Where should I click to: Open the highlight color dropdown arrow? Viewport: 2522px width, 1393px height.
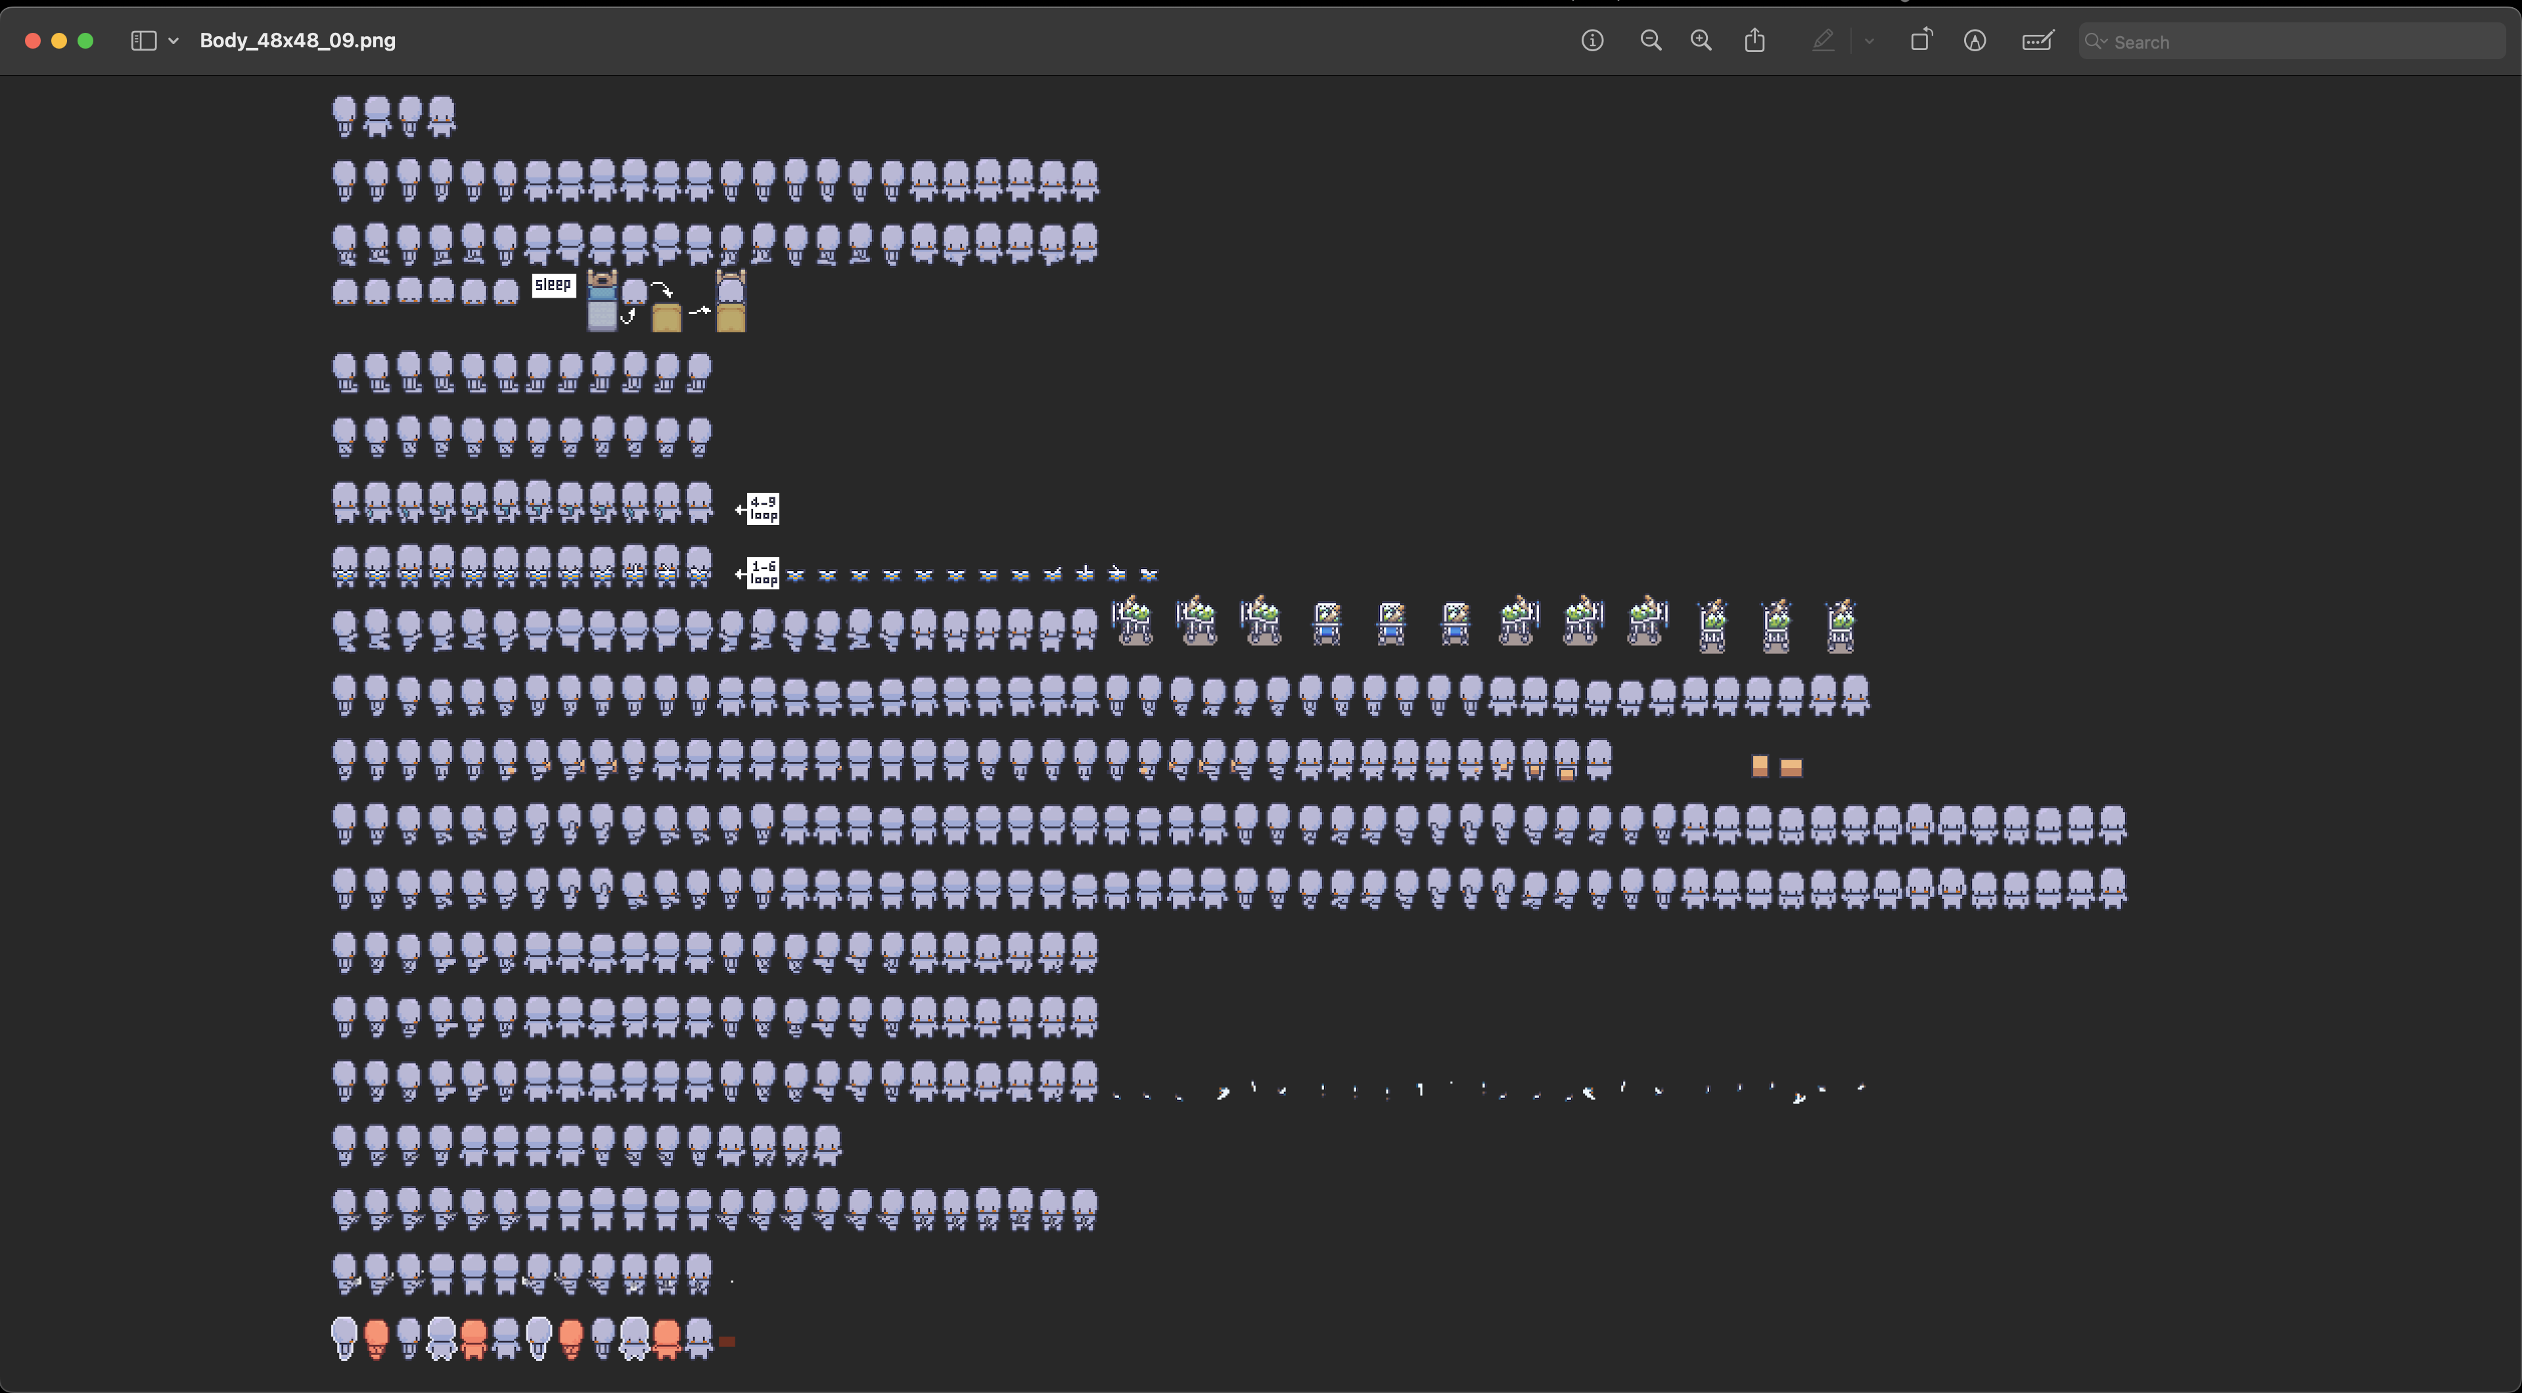tap(1869, 40)
